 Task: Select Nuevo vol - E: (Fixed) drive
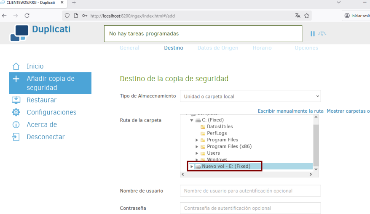226,166
